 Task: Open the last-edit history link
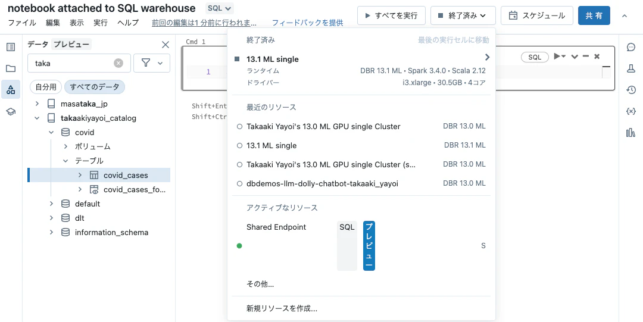(x=204, y=23)
